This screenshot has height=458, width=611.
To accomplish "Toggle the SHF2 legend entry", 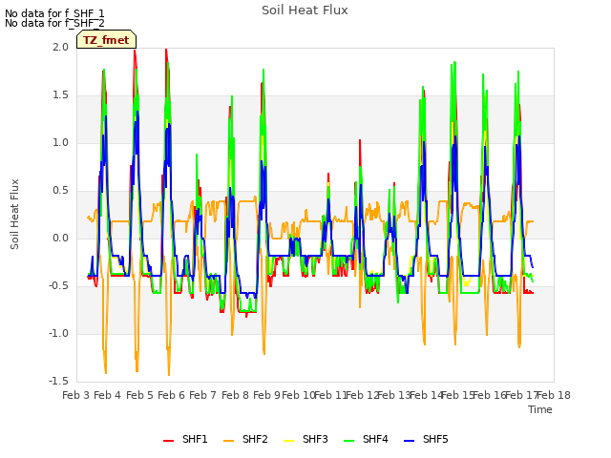I will point(245,439).
